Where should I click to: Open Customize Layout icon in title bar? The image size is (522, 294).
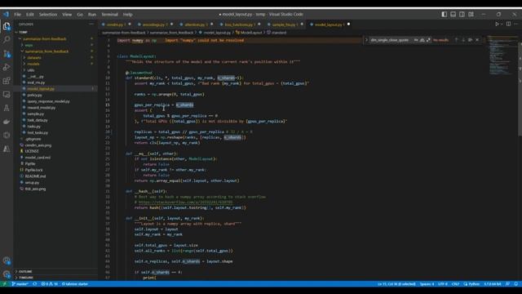pos(471,15)
